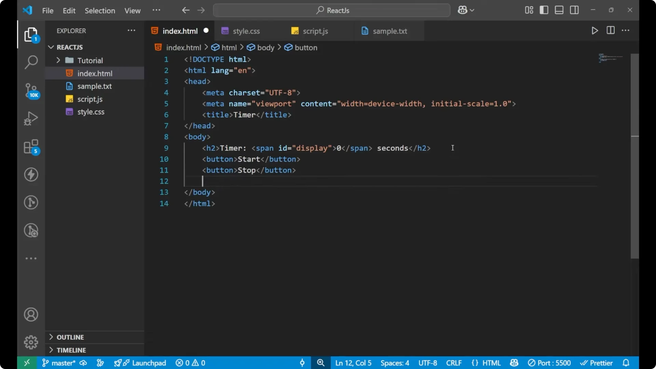Open Manage settings via the gear icon
Image resolution: width=656 pixels, height=369 pixels.
coord(31,342)
